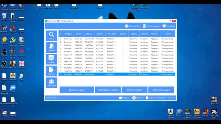
Task: Open World of Tanks desktop shortcut
Action: click(179, 113)
